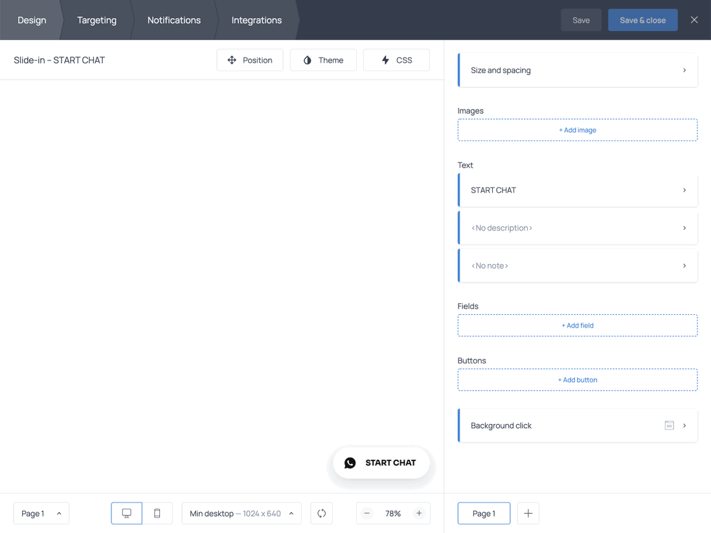711x533 pixels.
Task: Zoom in with the plus icon
Action: coord(419,514)
